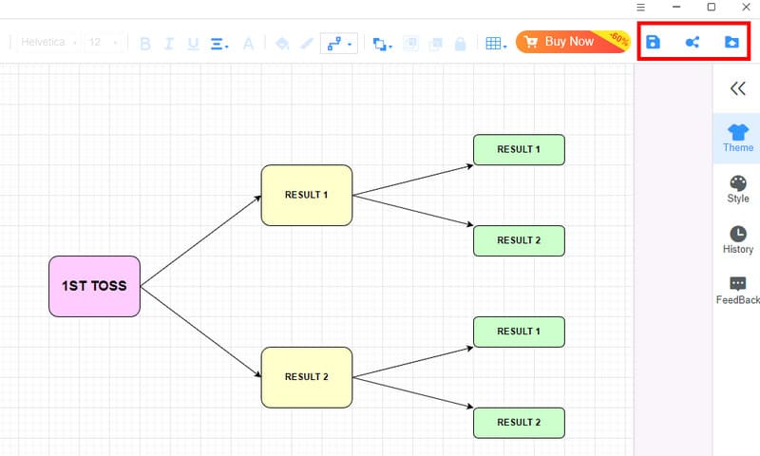
Task: Click the ungroup shapes icon
Action: pos(435,44)
